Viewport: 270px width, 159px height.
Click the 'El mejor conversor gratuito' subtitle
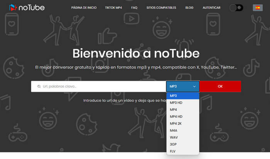(x=136, y=67)
